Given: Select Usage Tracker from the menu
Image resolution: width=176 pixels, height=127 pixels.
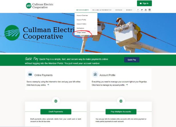Looking at the screenshot, I should click(81, 32).
